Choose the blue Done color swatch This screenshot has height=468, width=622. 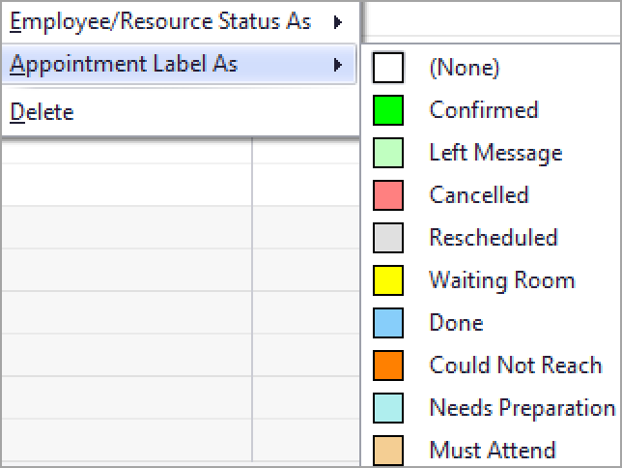(388, 323)
